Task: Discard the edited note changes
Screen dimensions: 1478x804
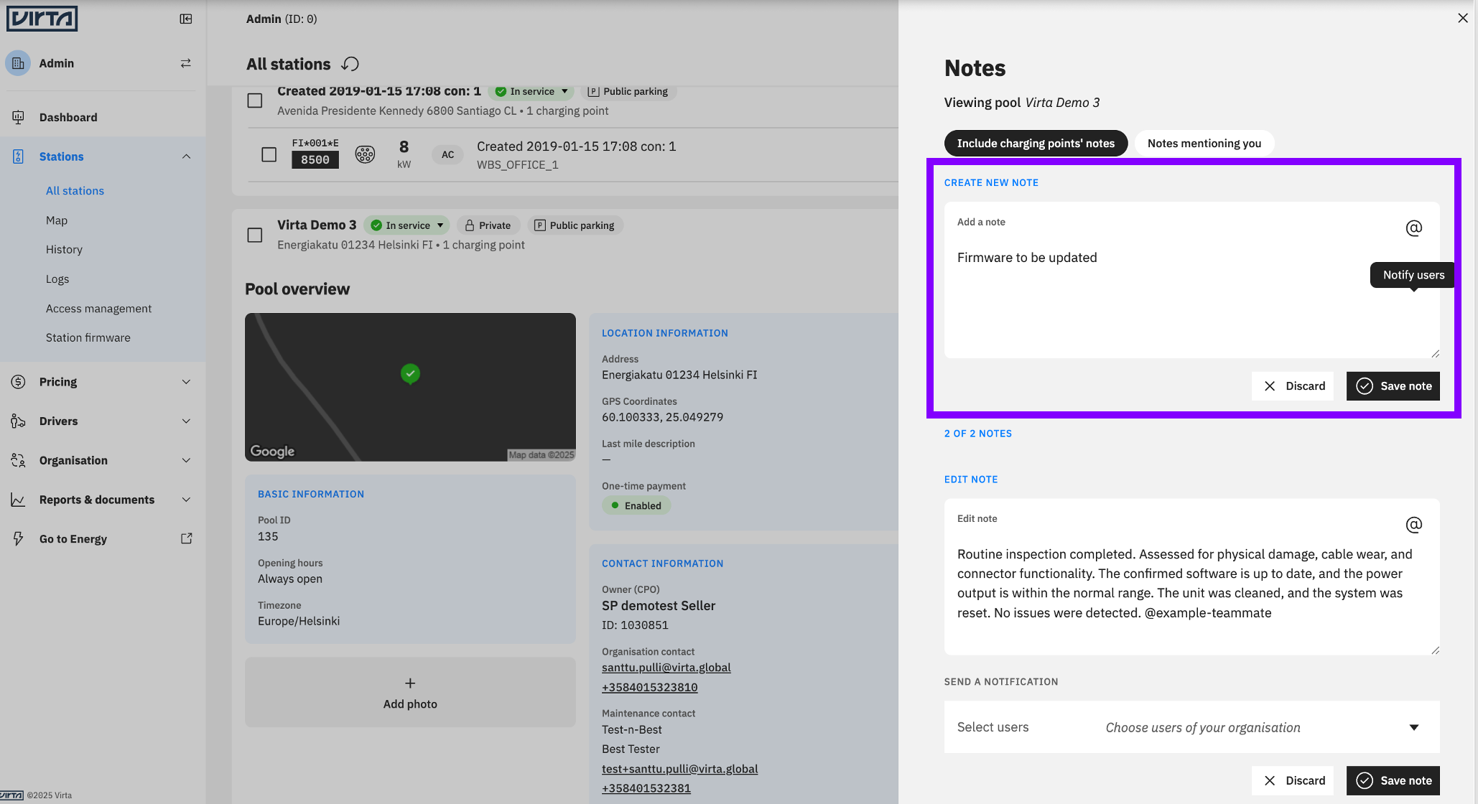Action: point(1293,780)
